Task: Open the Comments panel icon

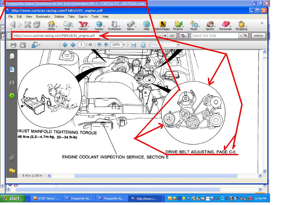Action: coord(12,171)
